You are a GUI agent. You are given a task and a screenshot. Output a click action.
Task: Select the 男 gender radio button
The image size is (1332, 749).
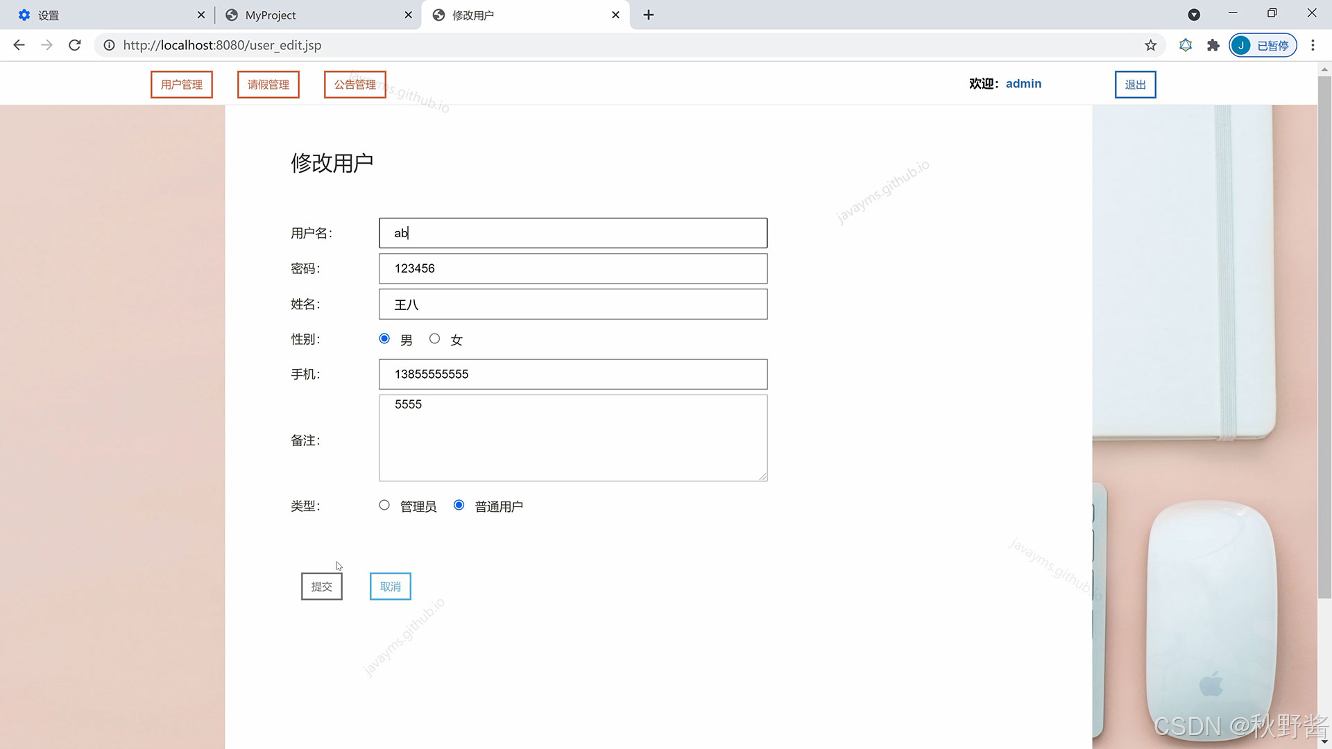384,338
